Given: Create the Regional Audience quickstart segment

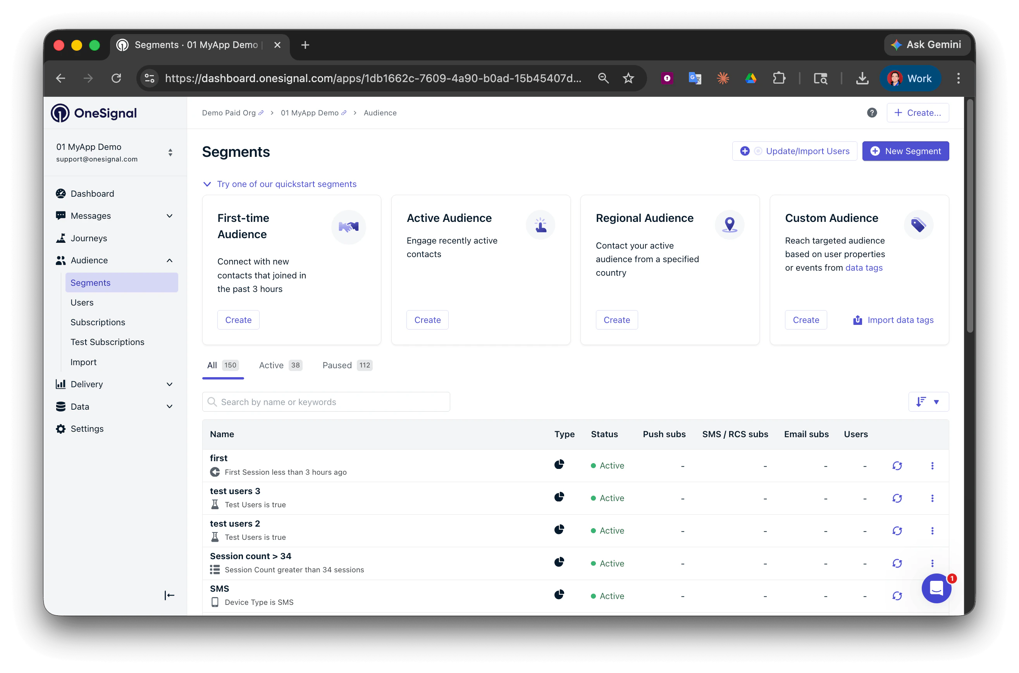Looking at the screenshot, I should (x=616, y=320).
